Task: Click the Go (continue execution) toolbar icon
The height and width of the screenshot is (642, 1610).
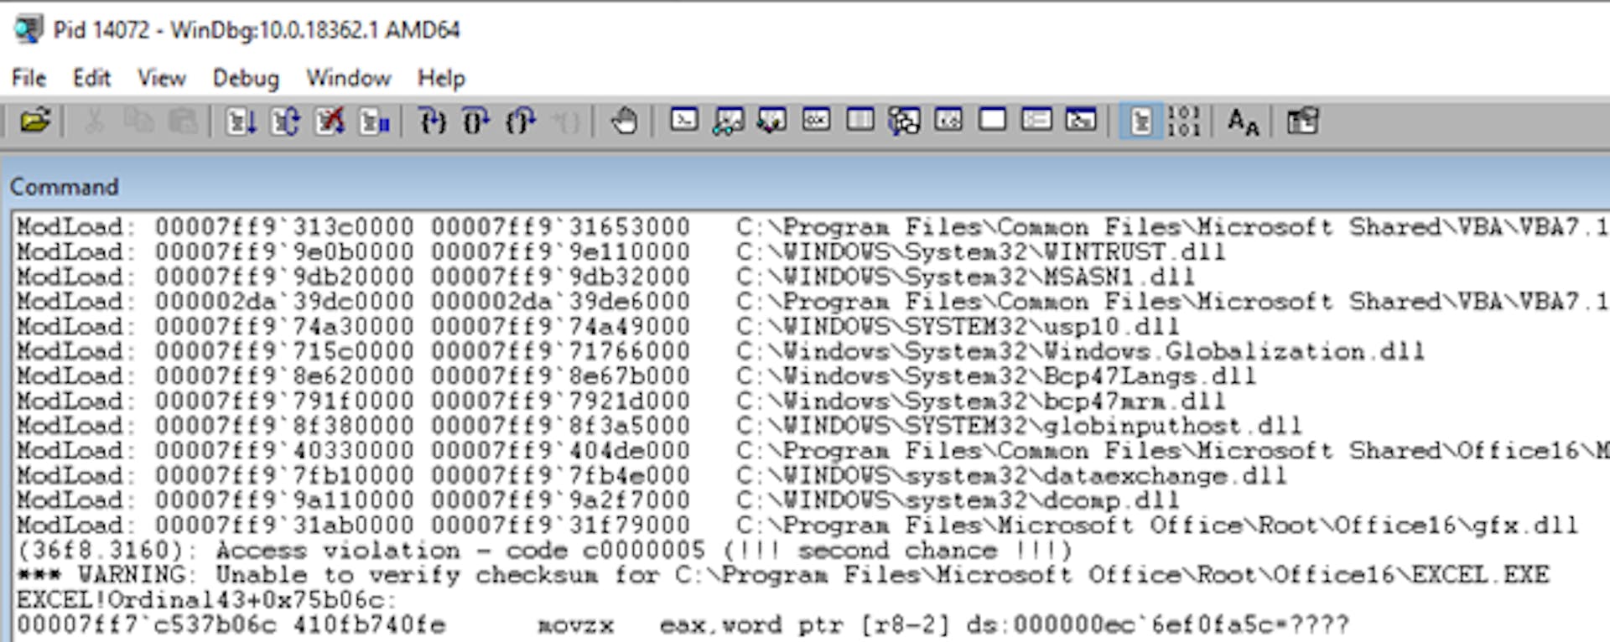Action: (x=241, y=122)
